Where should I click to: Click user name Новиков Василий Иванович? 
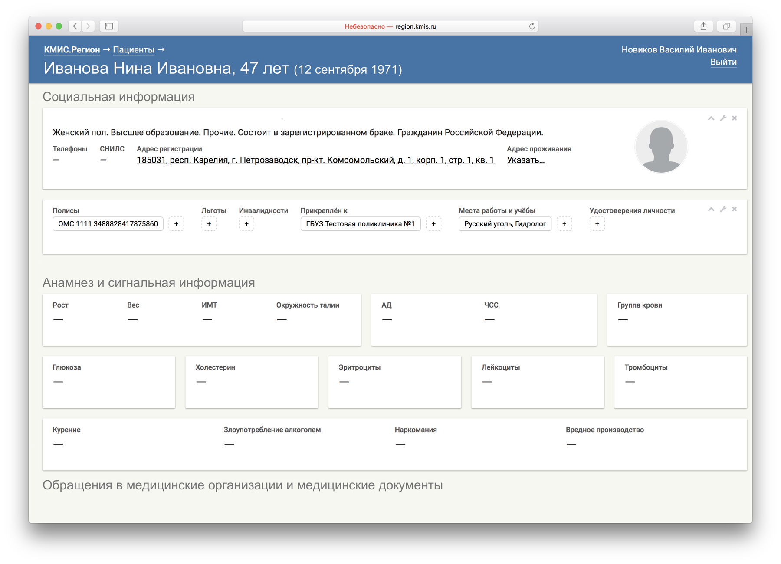point(679,50)
